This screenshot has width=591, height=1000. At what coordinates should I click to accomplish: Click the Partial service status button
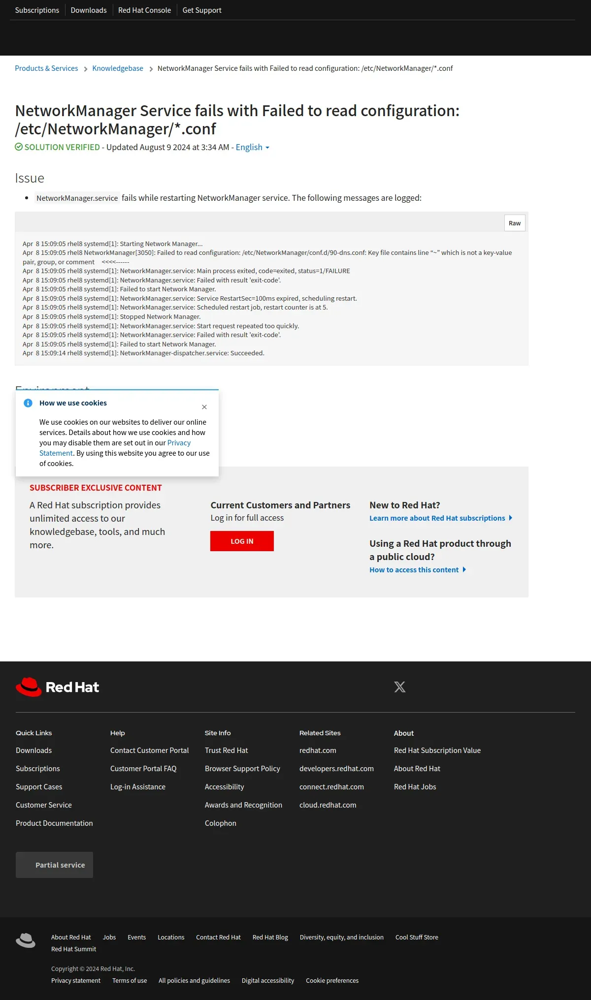pos(54,865)
